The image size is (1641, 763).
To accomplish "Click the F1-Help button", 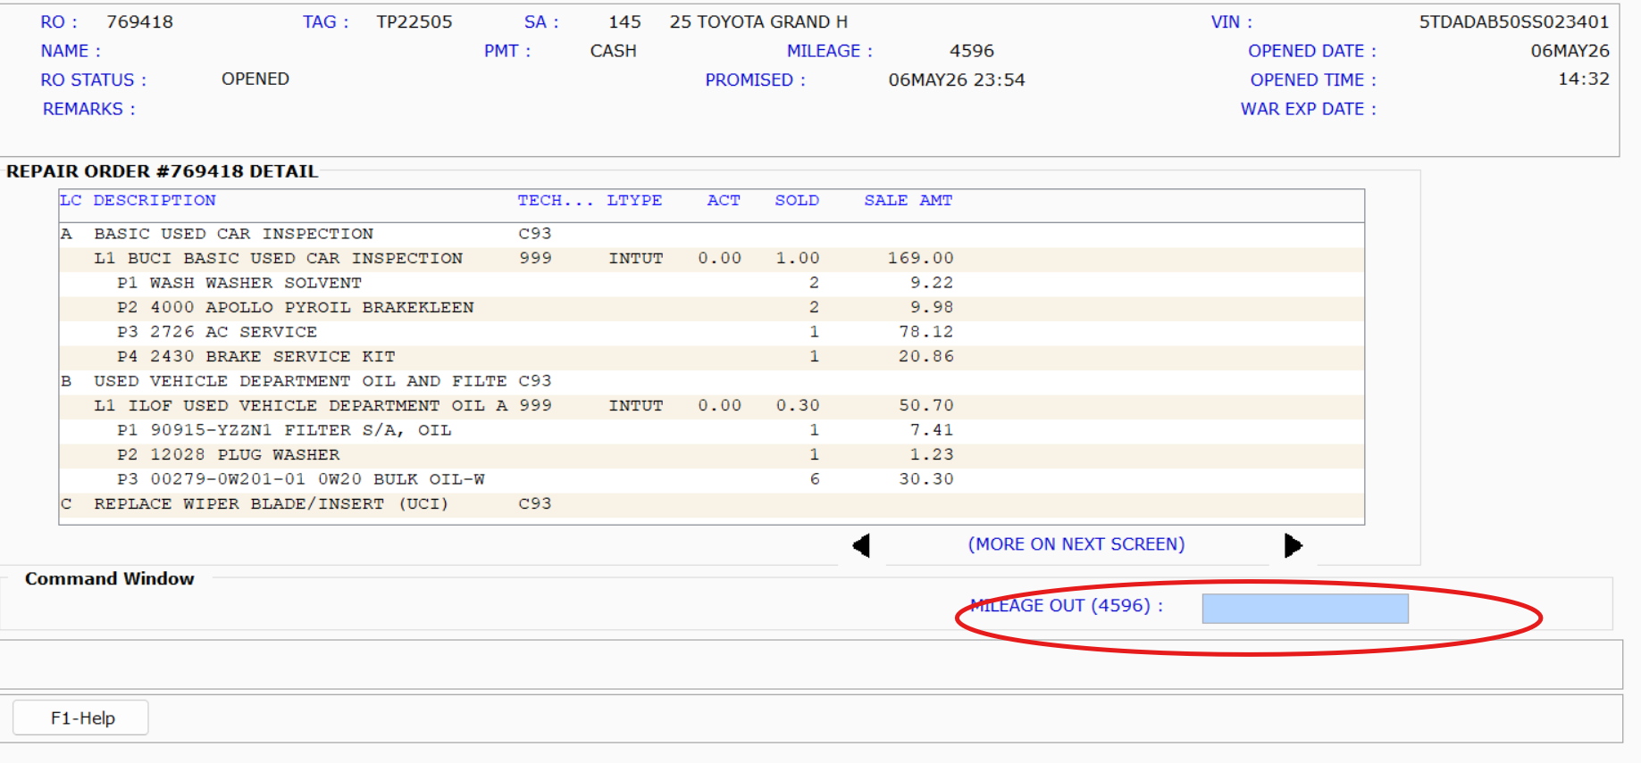I will pyautogui.click(x=81, y=718).
